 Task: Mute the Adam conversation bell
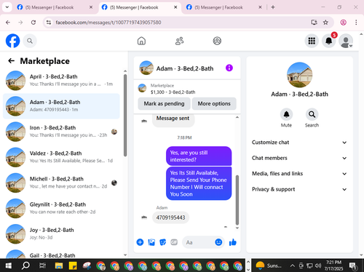pos(286,114)
